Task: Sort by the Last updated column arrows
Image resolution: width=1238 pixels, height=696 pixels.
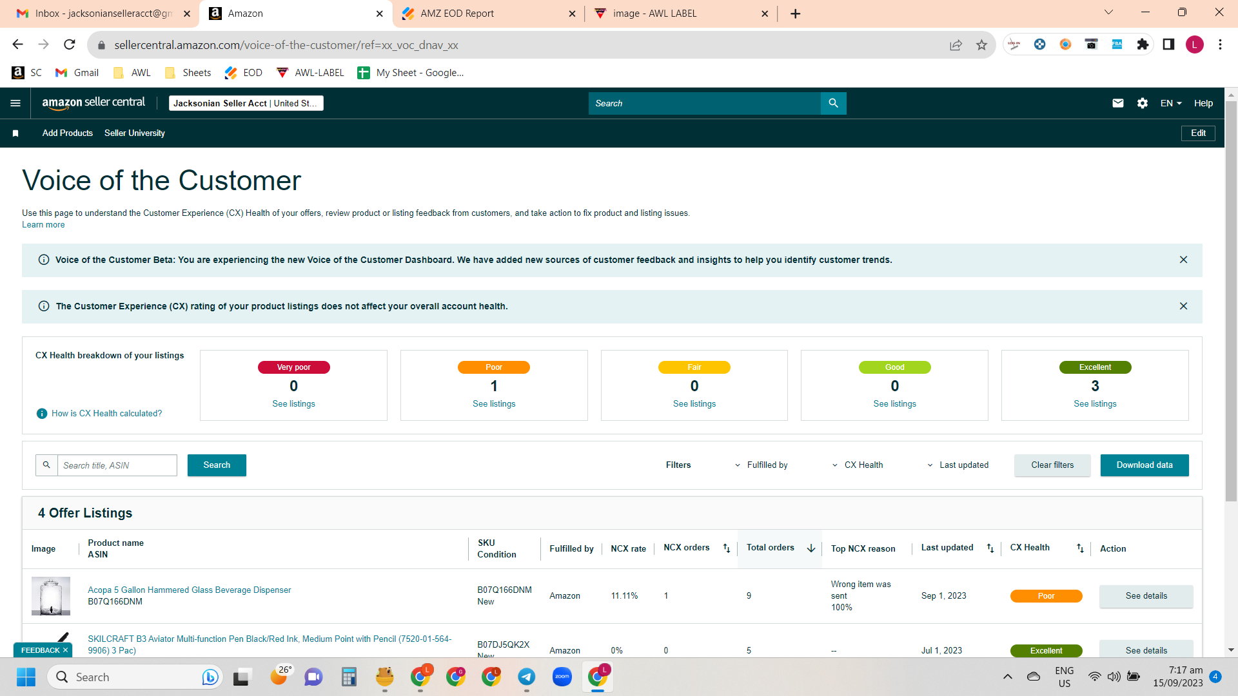Action: coord(990,548)
